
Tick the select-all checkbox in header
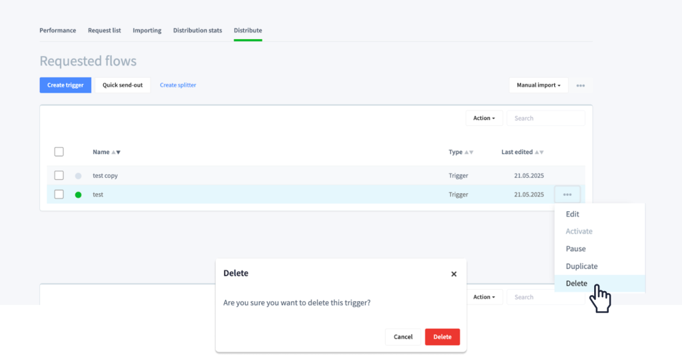59,152
